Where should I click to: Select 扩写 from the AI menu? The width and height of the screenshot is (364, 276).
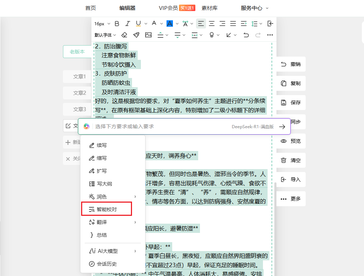point(112,171)
